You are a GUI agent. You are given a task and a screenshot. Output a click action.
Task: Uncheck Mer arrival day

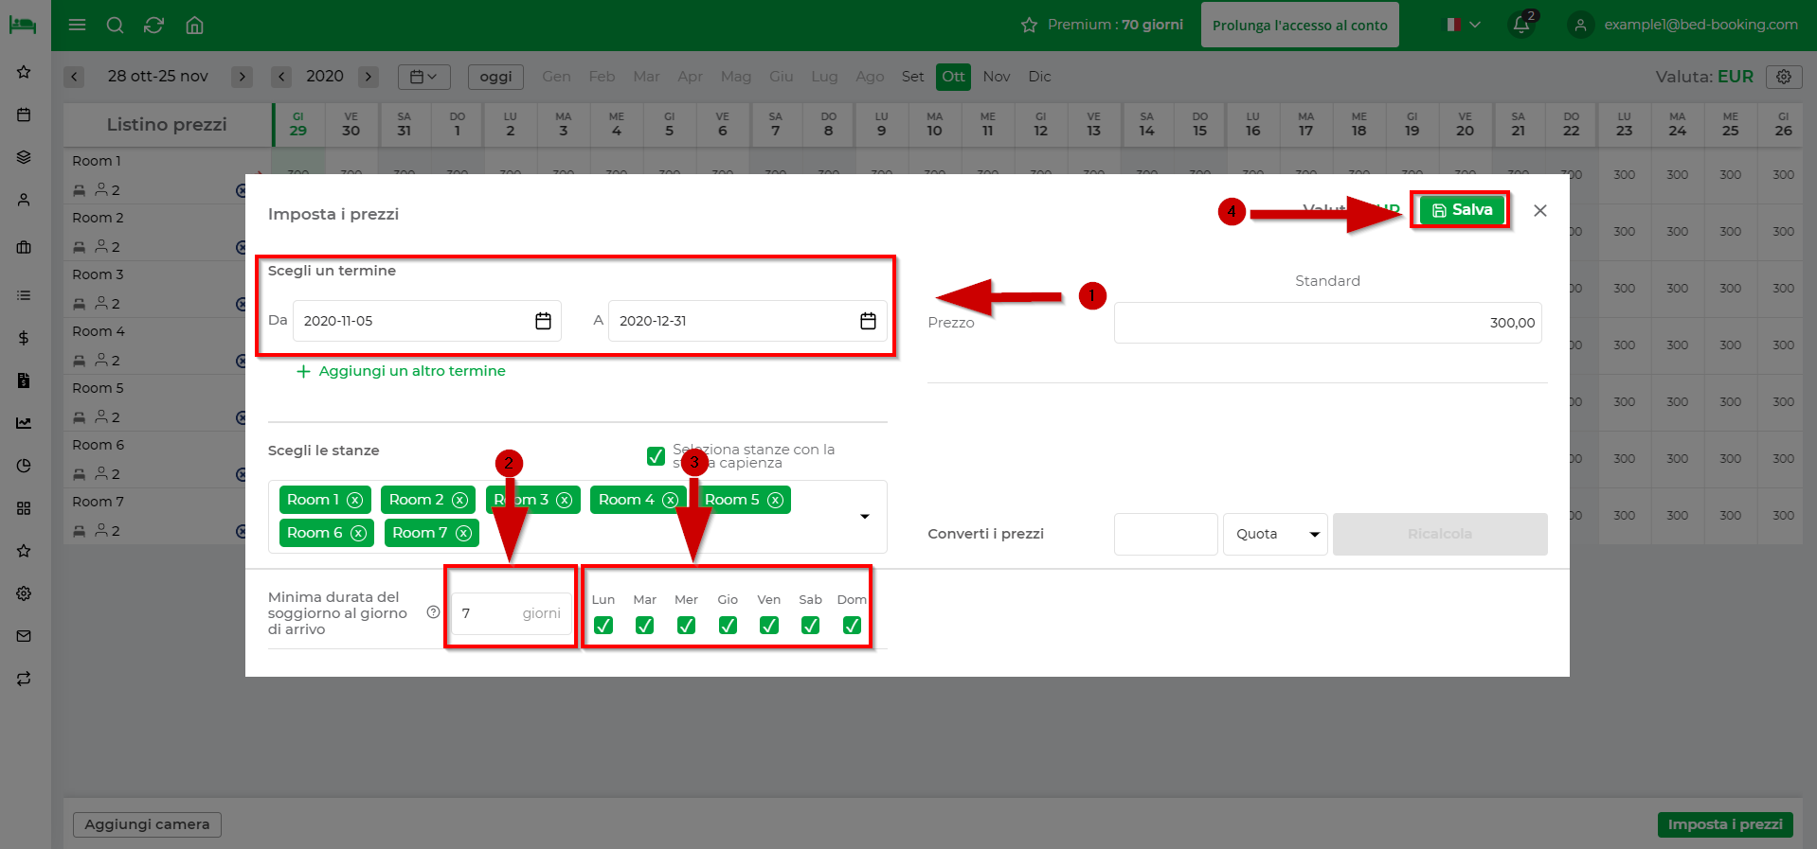[686, 625]
